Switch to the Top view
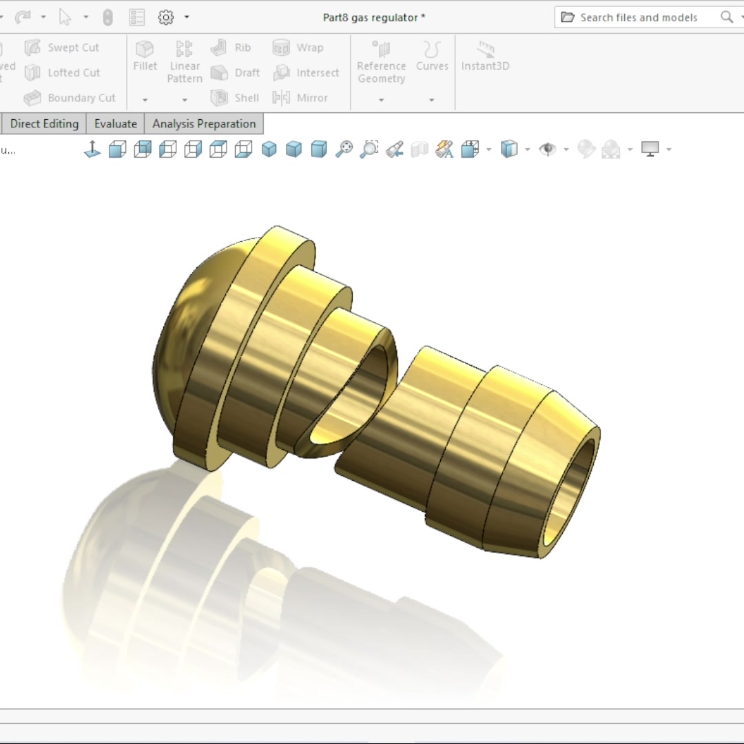744x744 pixels. point(218,149)
